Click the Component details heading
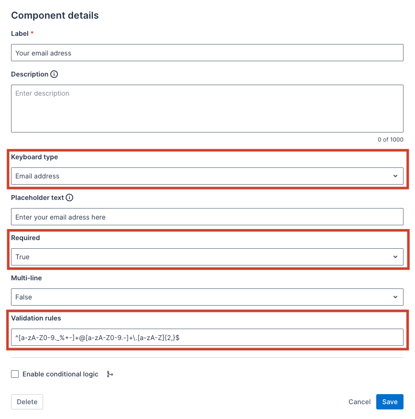The image size is (415, 419). pyautogui.click(x=55, y=15)
